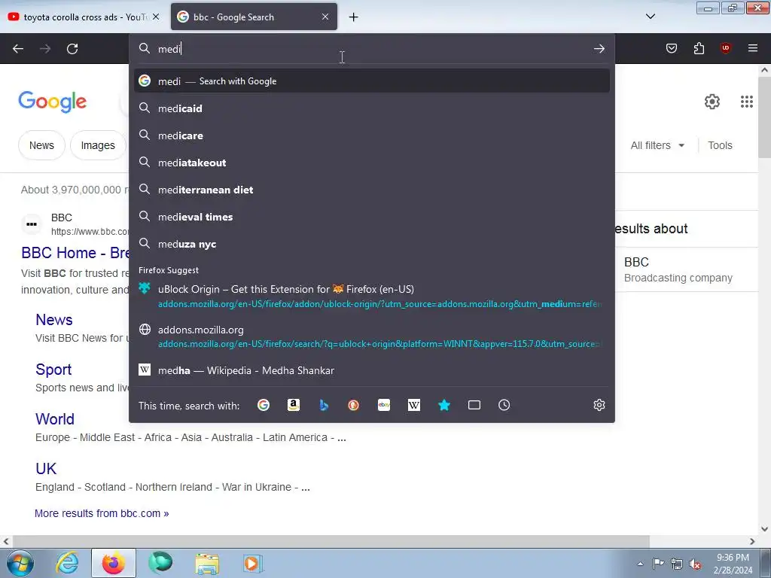Choose the mediatakeout suggestion
Screen dimensions: 771x578
[x=372, y=163]
